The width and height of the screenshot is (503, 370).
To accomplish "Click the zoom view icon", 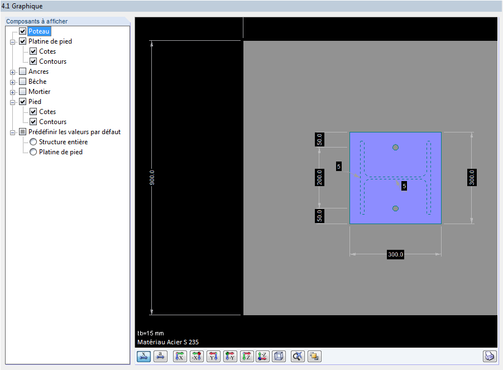I will coord(297,356).
